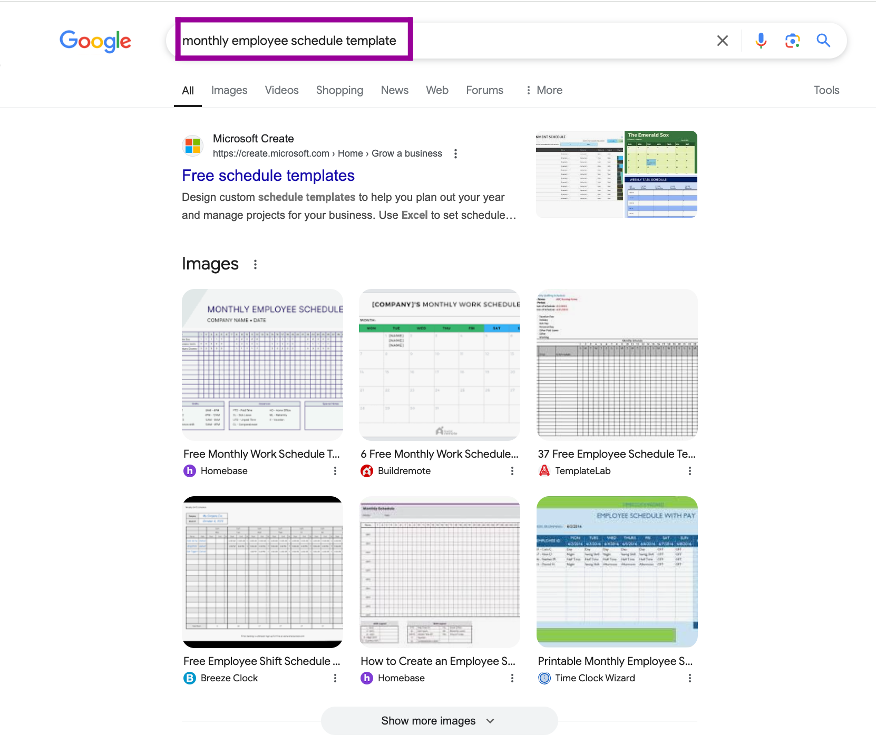Open the Free schedule templates link

tap(268, 176)
